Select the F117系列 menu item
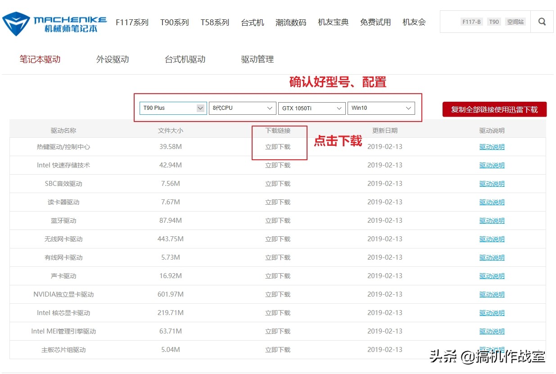 [131, 22]
